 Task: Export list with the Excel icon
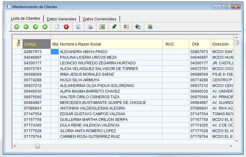click(102, 27)
